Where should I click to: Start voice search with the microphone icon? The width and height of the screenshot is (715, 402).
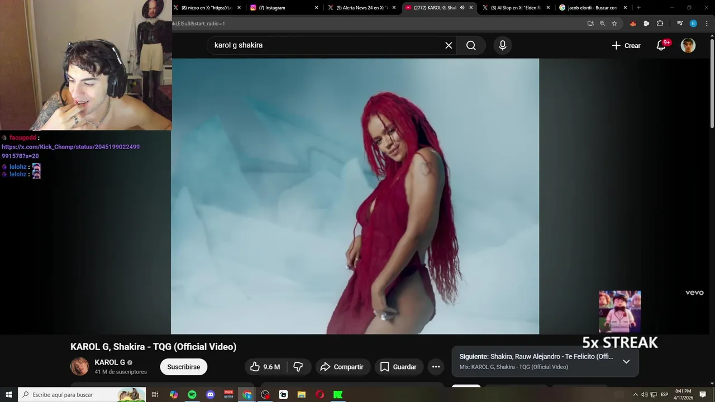coord(502,45)
